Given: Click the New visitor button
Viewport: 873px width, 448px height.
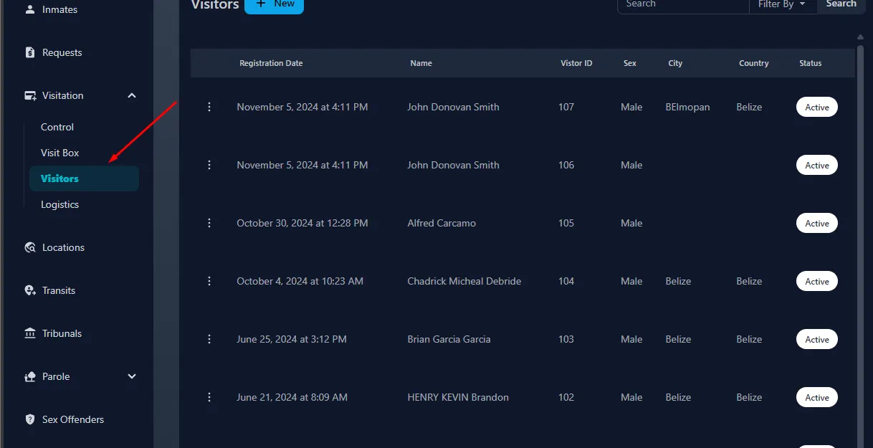Looking at the screenshot, I should point(274,4).
